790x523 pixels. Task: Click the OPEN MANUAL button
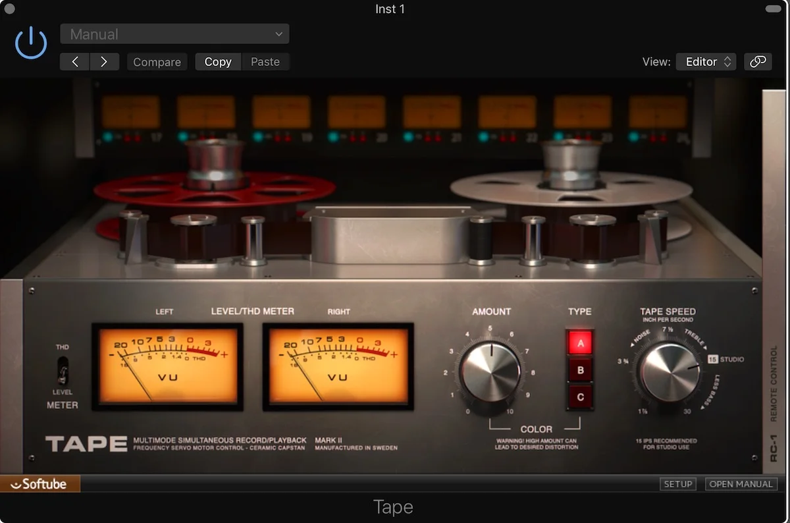point(741,484)
